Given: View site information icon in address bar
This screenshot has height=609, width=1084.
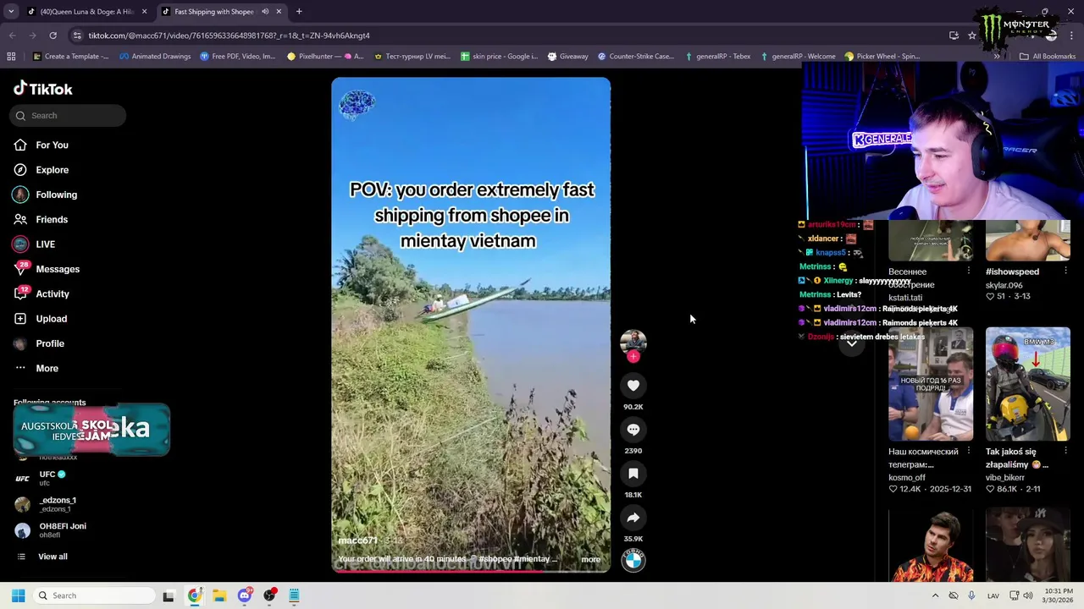Looking at the screenshot, I should (78, 36).
